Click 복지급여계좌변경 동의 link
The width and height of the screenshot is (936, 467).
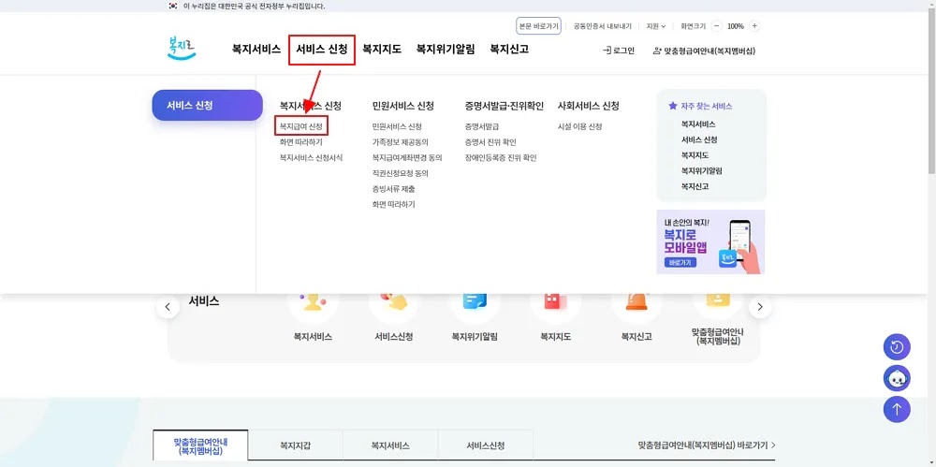point(407,157)
